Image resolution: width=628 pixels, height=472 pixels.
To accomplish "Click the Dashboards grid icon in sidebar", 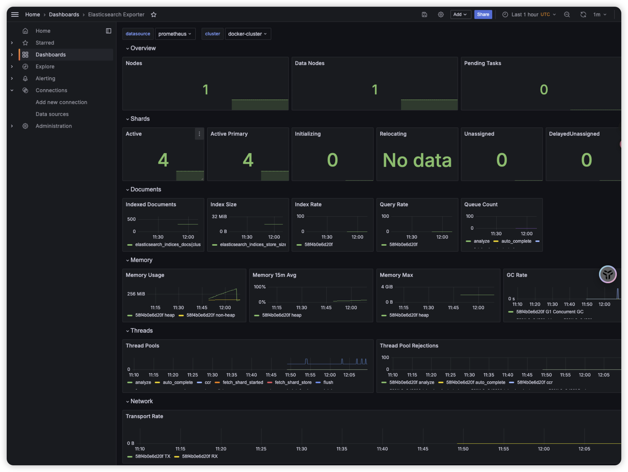I will (25, 55).
